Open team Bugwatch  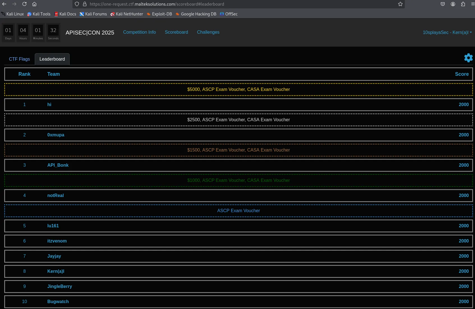(x=58, y=302)
